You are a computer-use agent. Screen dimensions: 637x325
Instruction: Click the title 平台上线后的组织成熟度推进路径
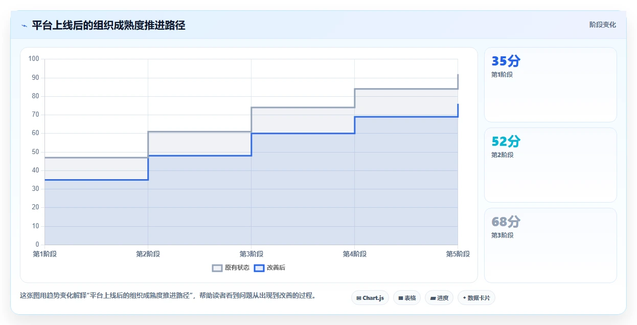click(x=108, y=25)
